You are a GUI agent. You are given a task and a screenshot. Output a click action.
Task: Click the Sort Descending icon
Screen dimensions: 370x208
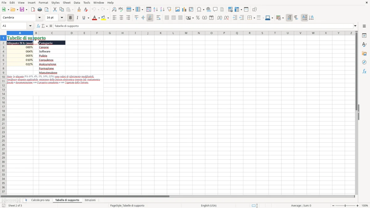(x=162, y=10)
